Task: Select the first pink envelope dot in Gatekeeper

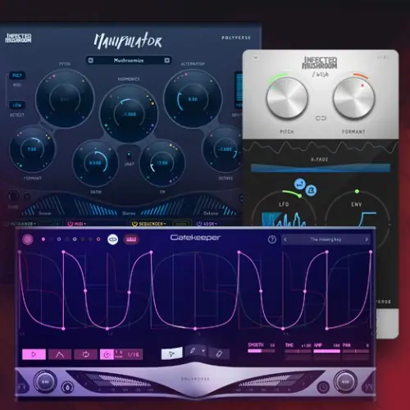Action: click(43, 239)
